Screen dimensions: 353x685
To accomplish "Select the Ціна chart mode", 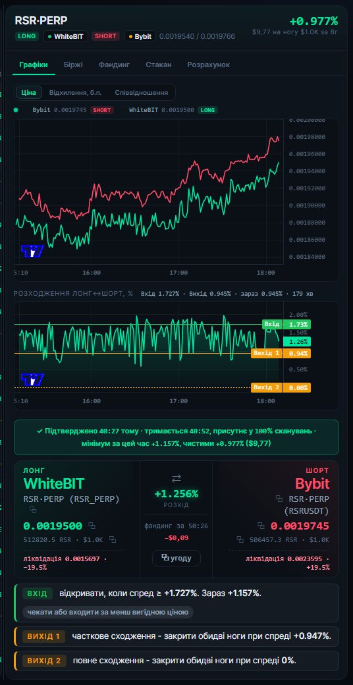I will pos(29,93).
